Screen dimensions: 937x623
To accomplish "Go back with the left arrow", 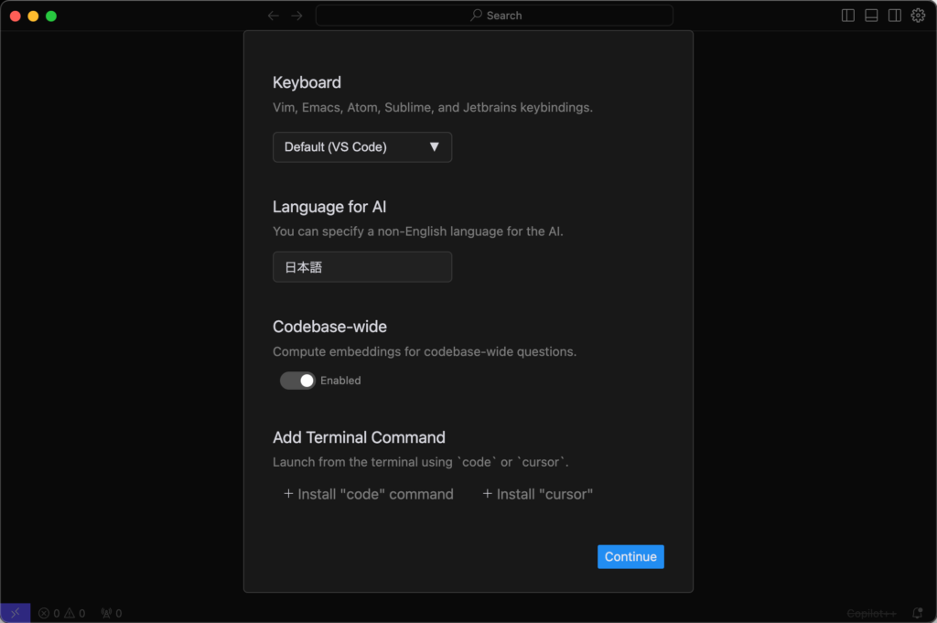I will pos(273,16).
